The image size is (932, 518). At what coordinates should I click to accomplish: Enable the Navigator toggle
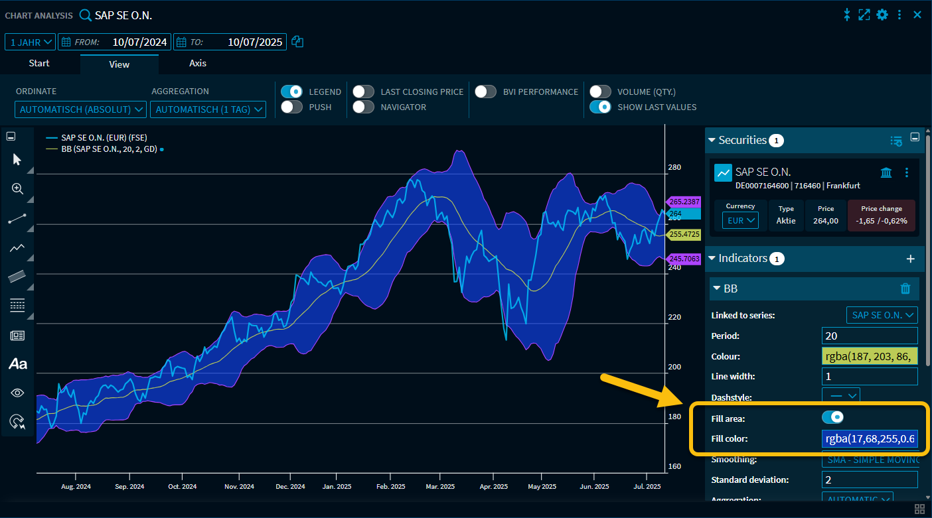[363, 106]
